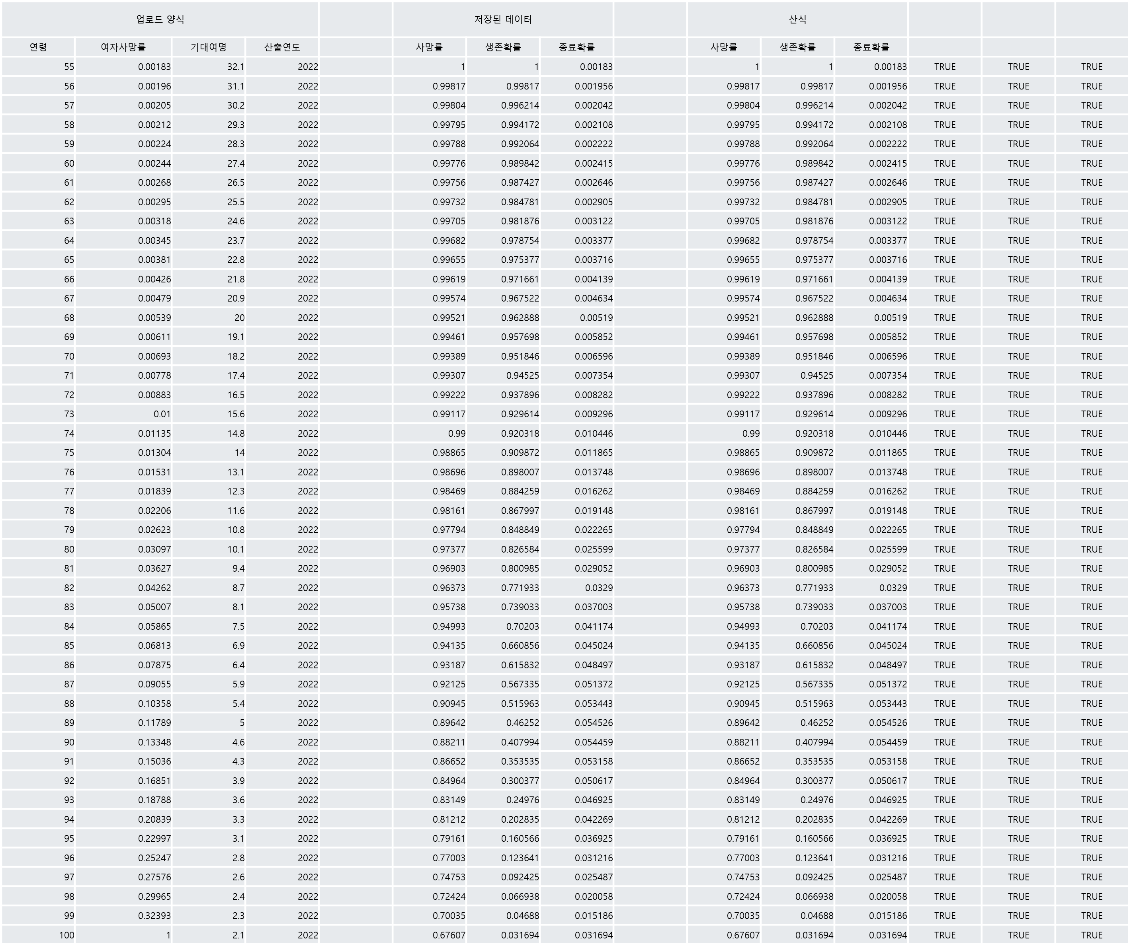Click age cell with value 65
The height and width of the screenshot is (946, 1131).
pos(68,259)
